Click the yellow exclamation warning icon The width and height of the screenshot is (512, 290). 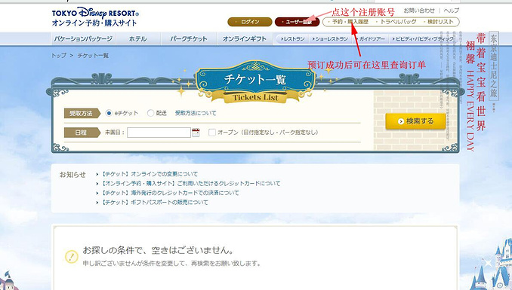(x=72, y=256)
